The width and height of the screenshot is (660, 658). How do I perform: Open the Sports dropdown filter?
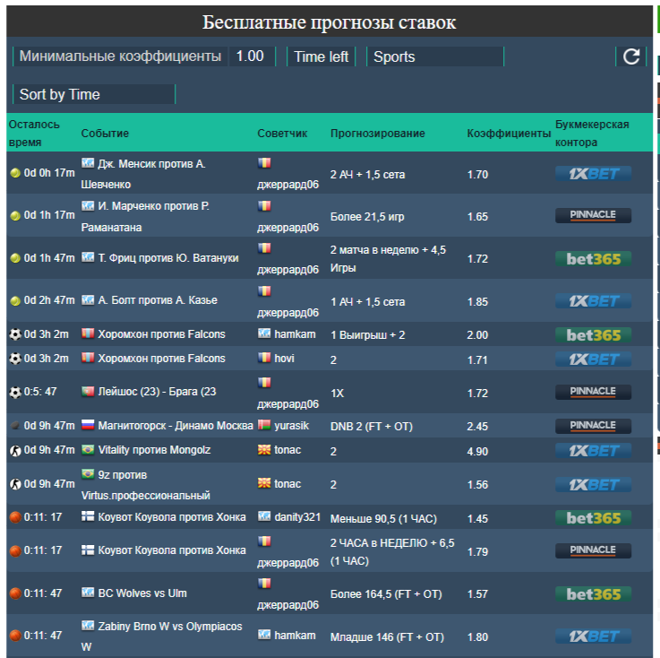click(x=435, y=56)
